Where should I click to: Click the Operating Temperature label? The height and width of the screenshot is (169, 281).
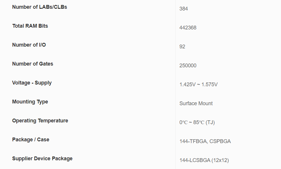coord(40,121)
